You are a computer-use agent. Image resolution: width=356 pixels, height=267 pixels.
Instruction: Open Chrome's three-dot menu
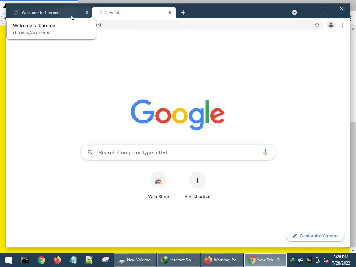pos(342,25)
